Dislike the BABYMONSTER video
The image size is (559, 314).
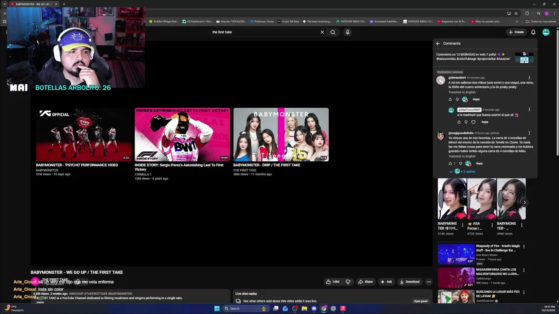tap(348, 282)
